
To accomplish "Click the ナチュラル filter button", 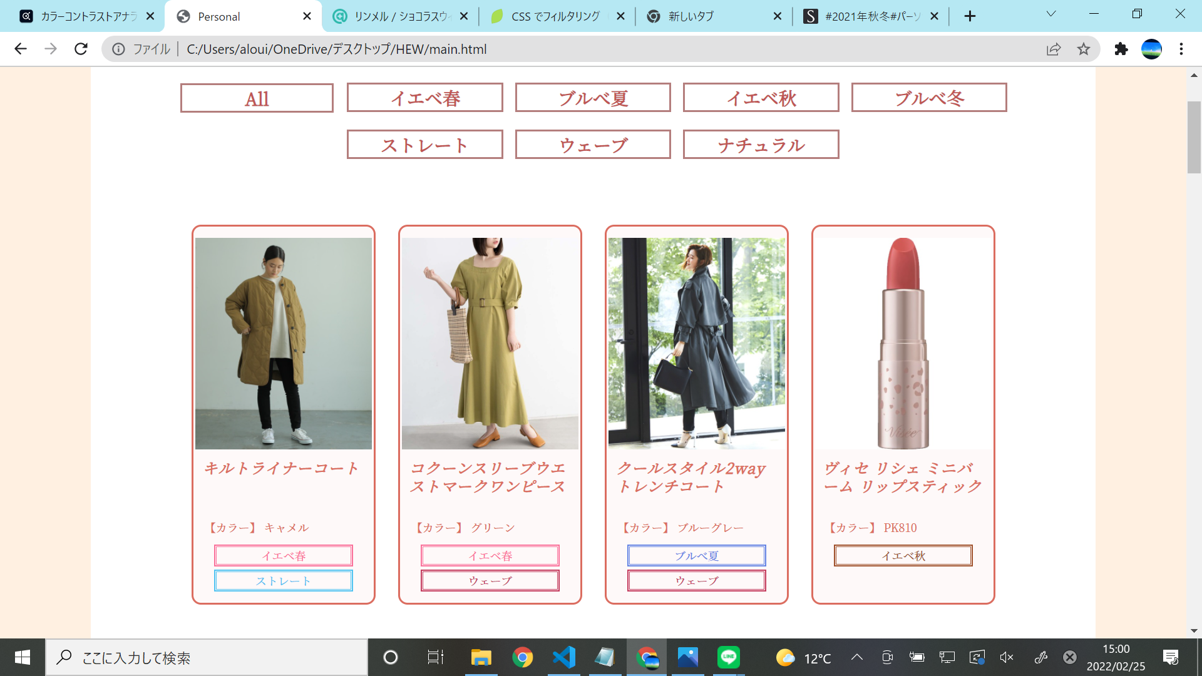I will pyautogui.click(x=761, y=145).
